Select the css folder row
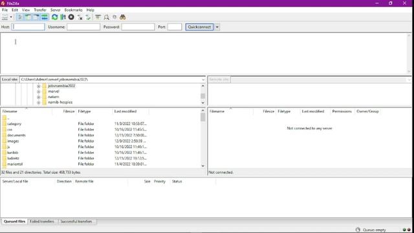 click(100, 129)
